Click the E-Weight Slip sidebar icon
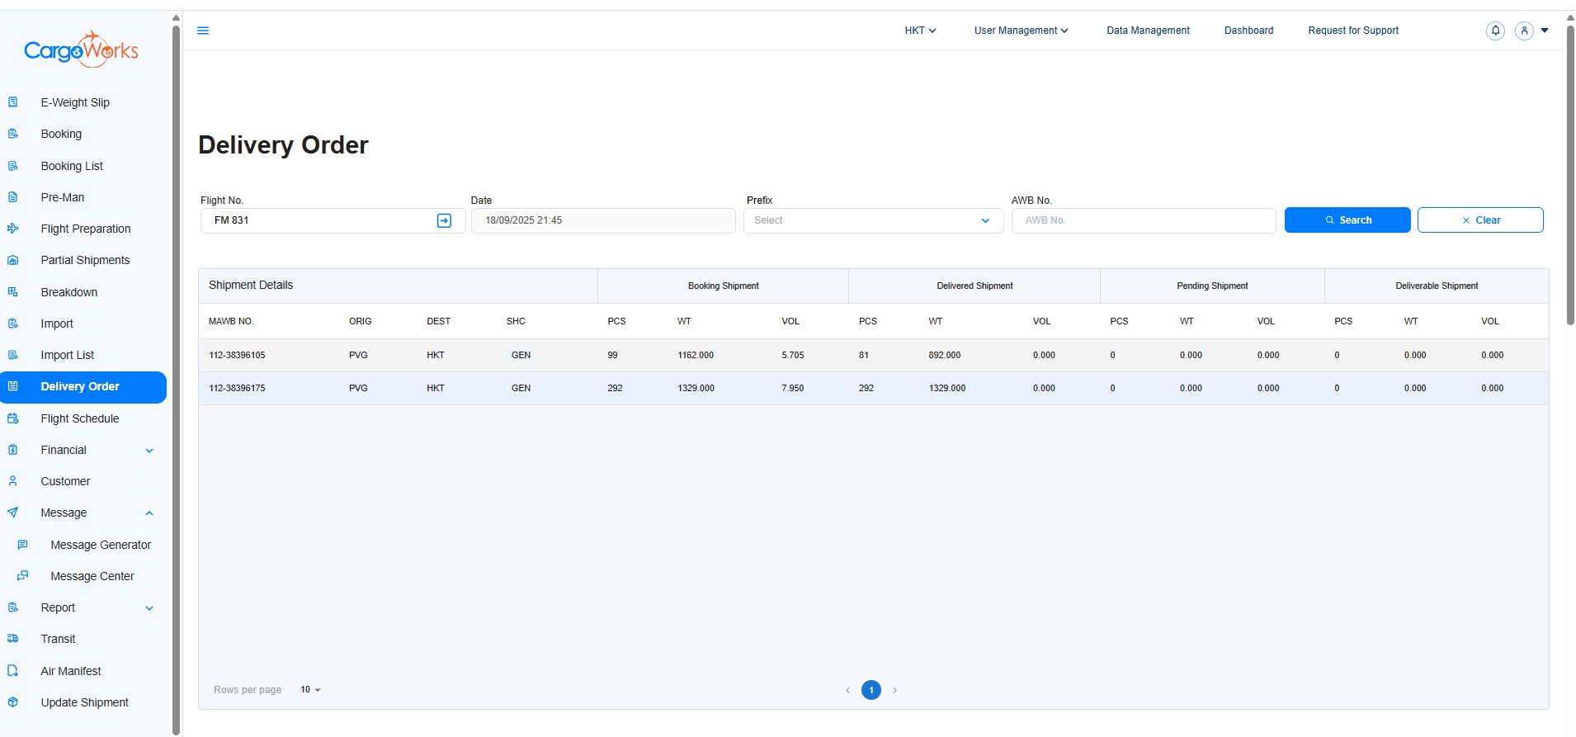Image resolution: width=1576 pixels, height=737 pixels. coord(12,102)
